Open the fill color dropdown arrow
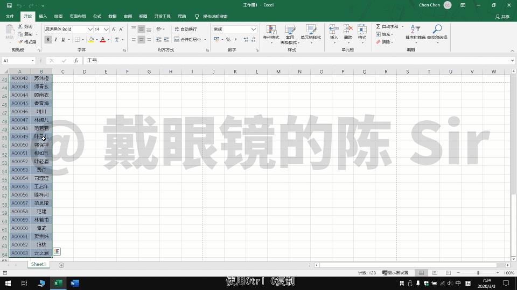Viewport: 517px width, 290px height. click(96, 39)
